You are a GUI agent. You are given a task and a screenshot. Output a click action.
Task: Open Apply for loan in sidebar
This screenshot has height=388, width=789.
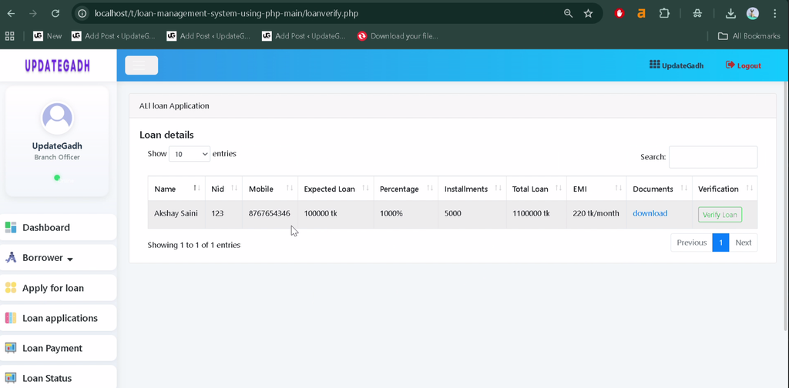pos(59,288)
